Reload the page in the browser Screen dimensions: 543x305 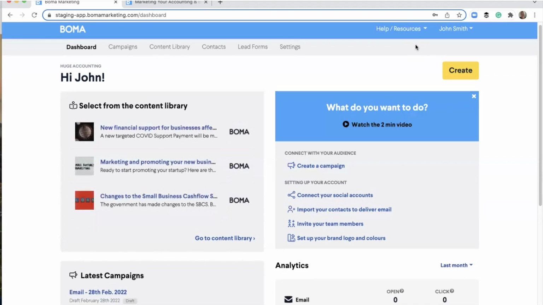[x=34, y=15]
